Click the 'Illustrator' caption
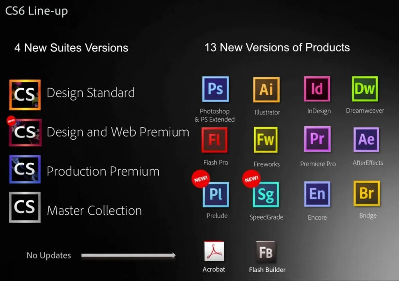 (267, 112)
